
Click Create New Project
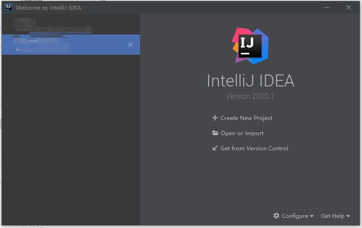(247, 118)
